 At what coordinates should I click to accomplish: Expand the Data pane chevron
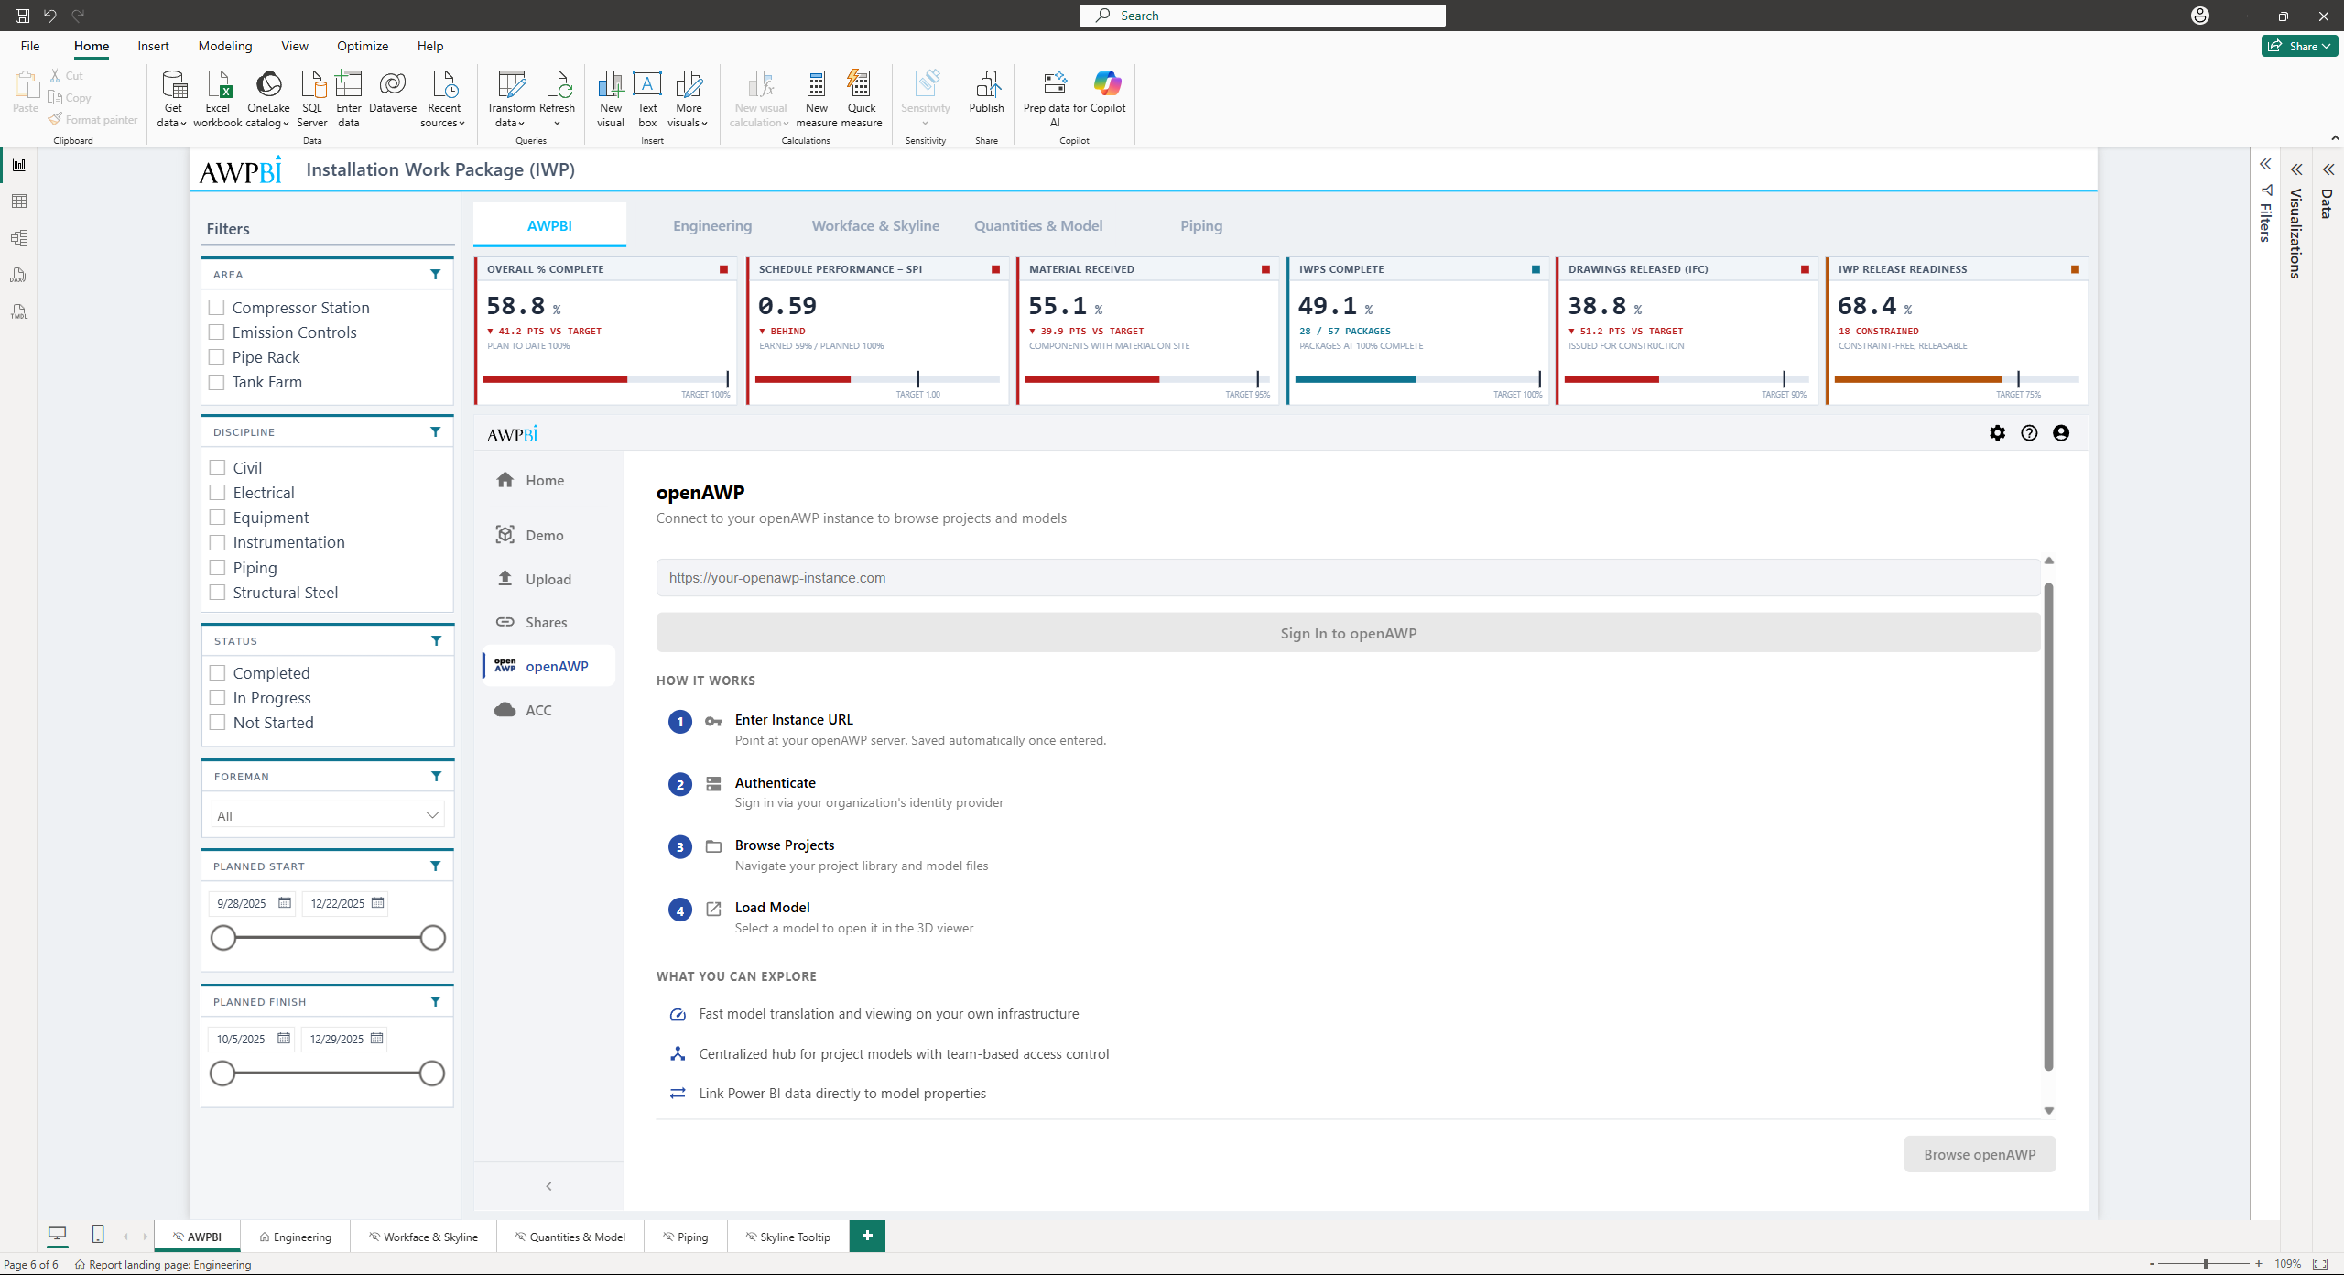(2328, 169)
